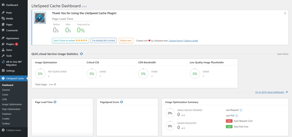Click the LiteSpeed Cache plugin logo
292x137 pixels.
tap(40, 18)
